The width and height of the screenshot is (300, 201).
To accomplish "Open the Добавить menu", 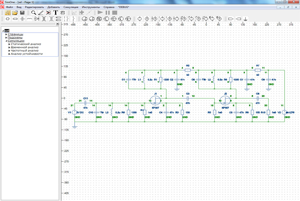I will click(x=53, y=7).
